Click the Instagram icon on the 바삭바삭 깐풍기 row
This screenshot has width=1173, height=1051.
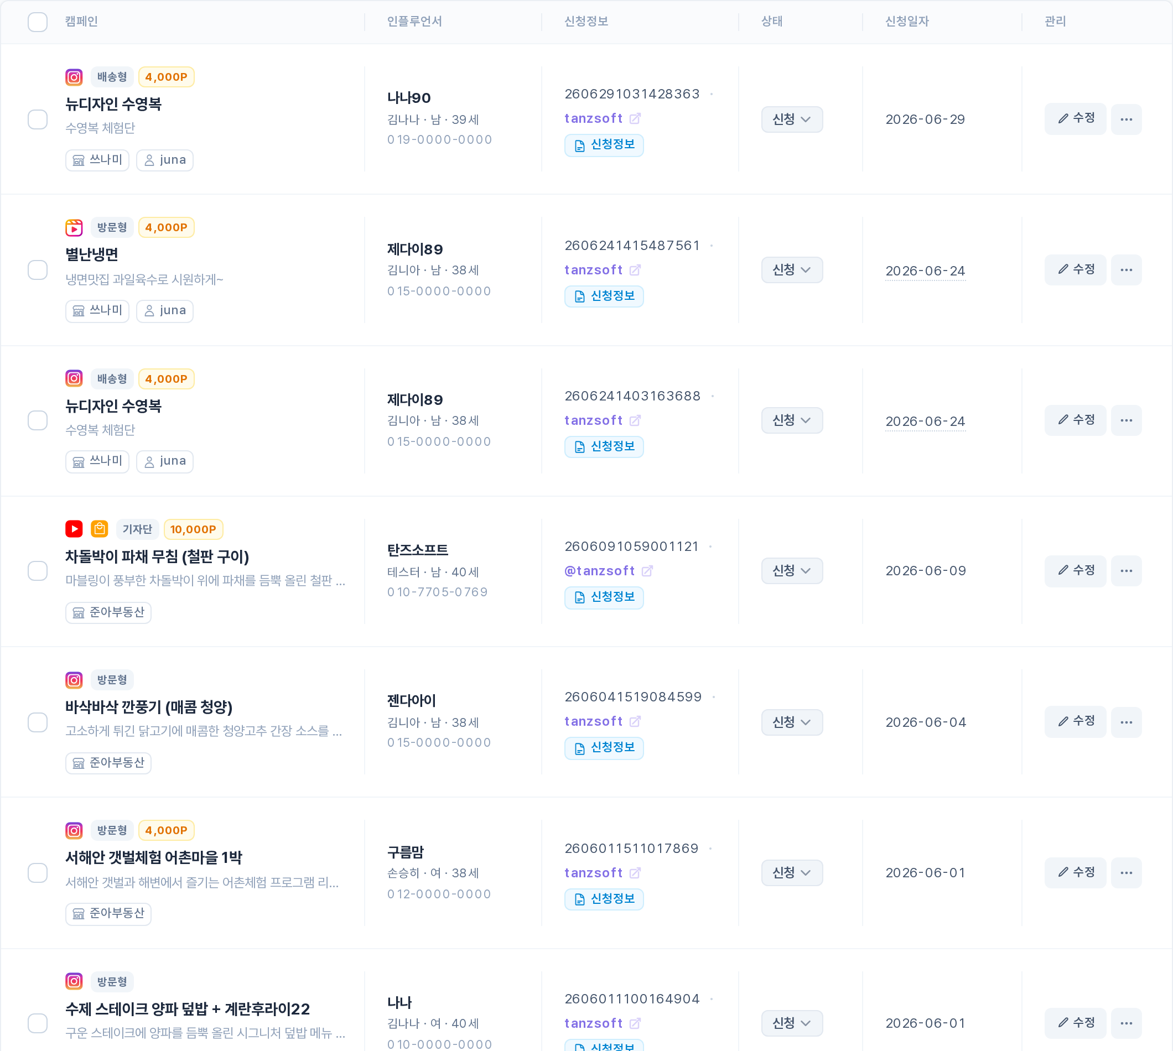click(74, 680)
